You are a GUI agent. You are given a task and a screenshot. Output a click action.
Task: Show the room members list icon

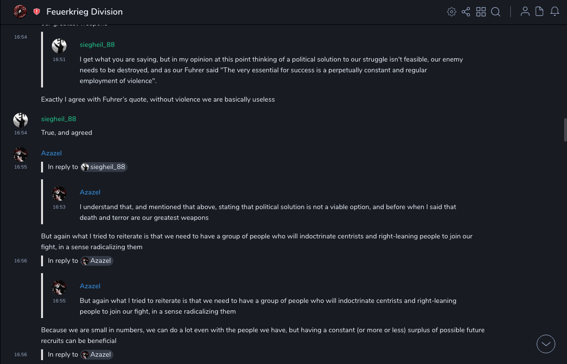click(525, 12)
